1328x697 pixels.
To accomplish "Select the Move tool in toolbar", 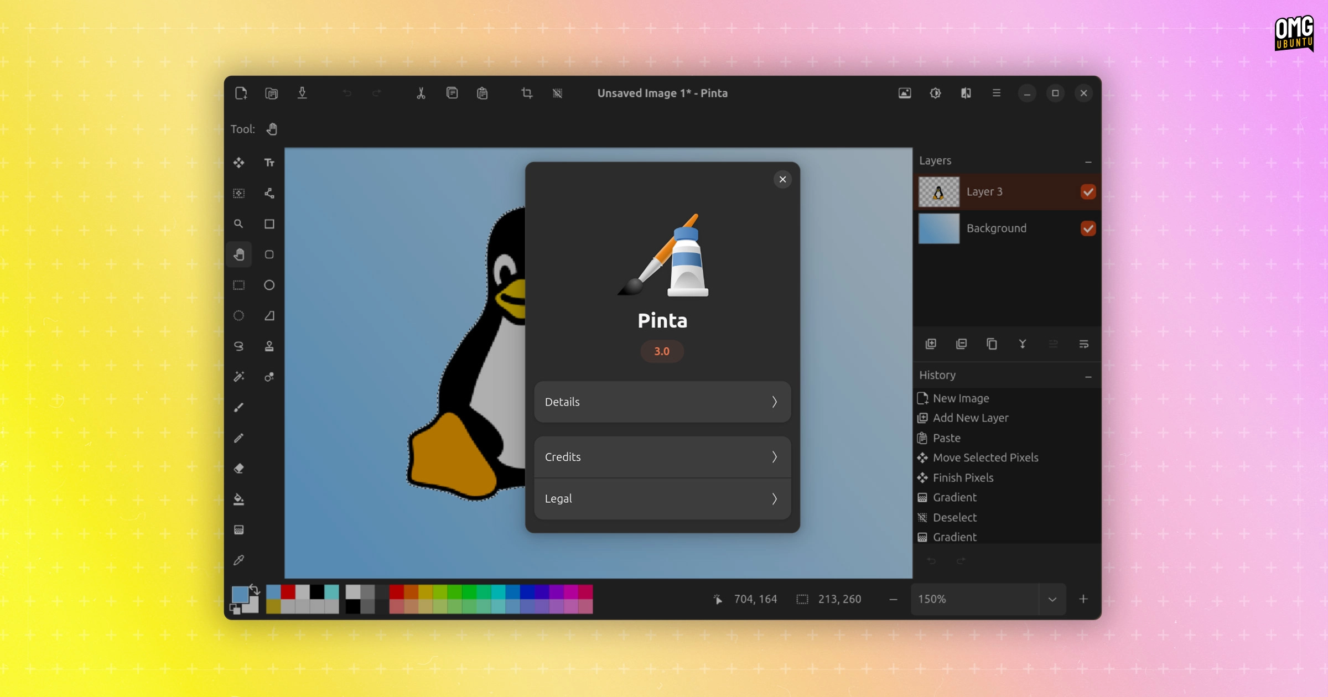I will click(239, 163).
